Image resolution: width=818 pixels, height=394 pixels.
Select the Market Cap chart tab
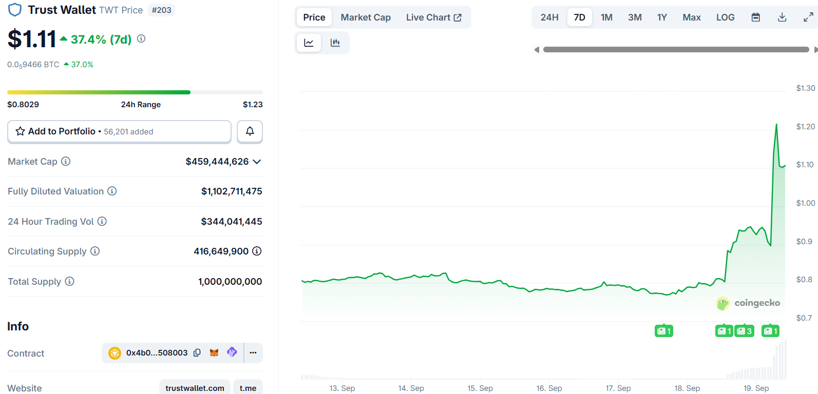366,17
